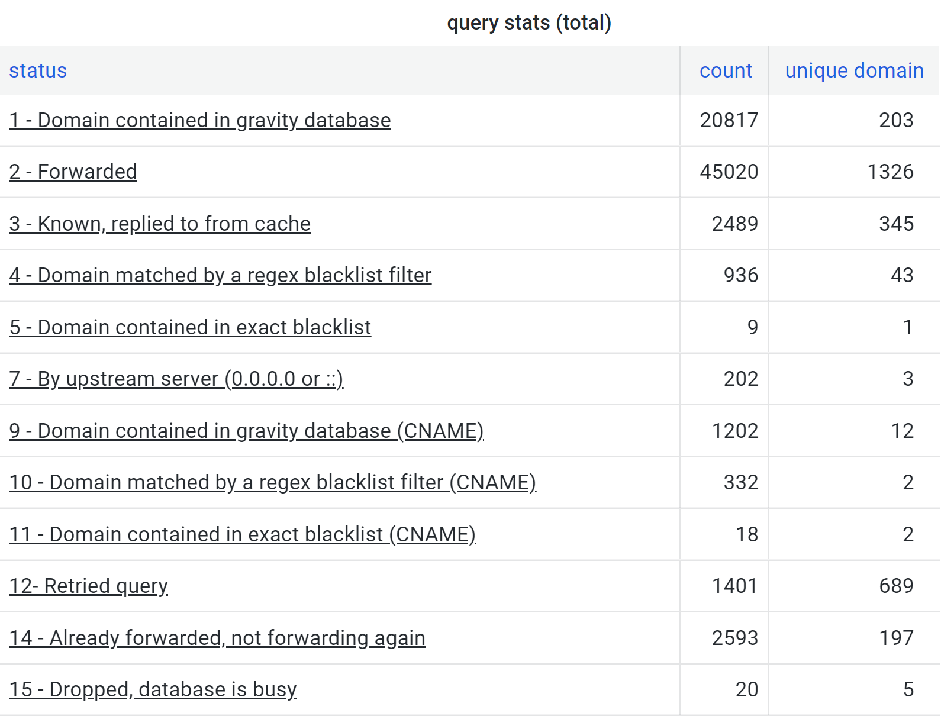Select 'Domain contained in exact blacklist' link
Image resolution: width=941 pixels, height=716 pixels.
[x=189, y=327]
